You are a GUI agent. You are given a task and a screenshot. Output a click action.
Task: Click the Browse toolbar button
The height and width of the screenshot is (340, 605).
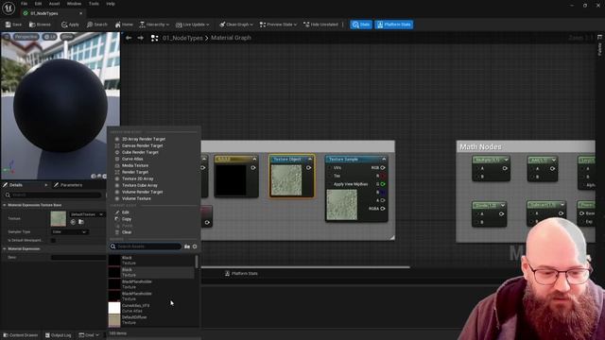[40, 25]
